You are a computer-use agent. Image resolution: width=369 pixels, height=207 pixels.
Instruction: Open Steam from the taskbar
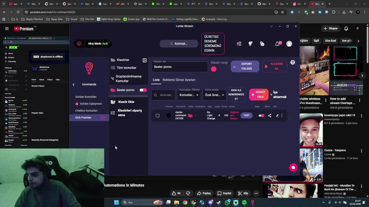(219, 202)
